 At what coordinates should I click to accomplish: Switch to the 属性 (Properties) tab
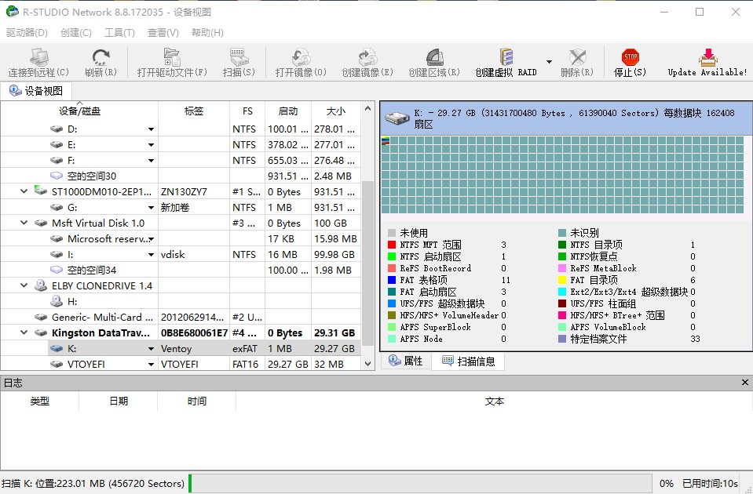(406, 361)
